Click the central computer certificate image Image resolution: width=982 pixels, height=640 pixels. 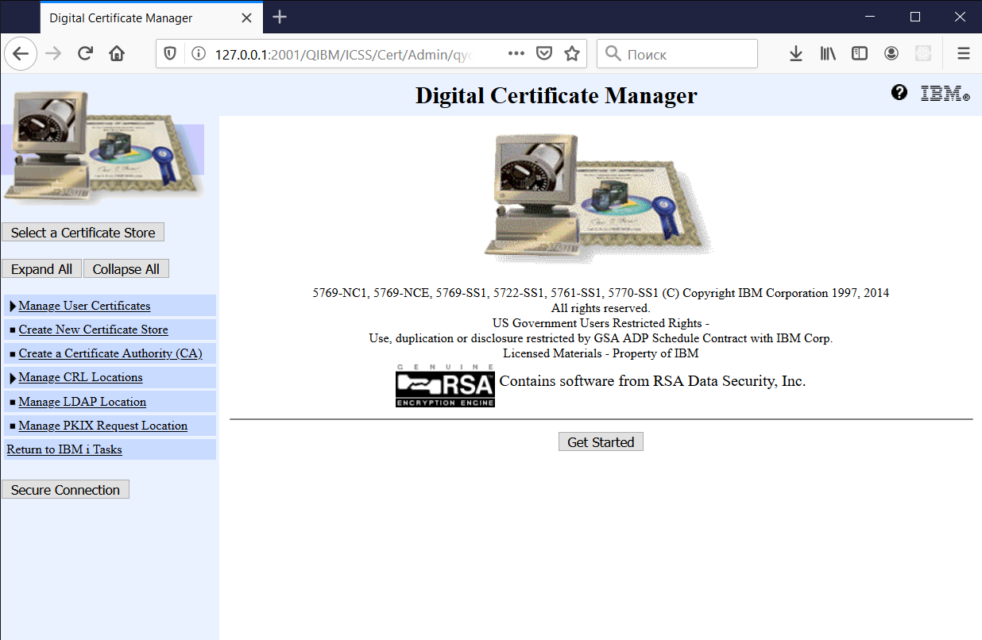coord(599,199)
